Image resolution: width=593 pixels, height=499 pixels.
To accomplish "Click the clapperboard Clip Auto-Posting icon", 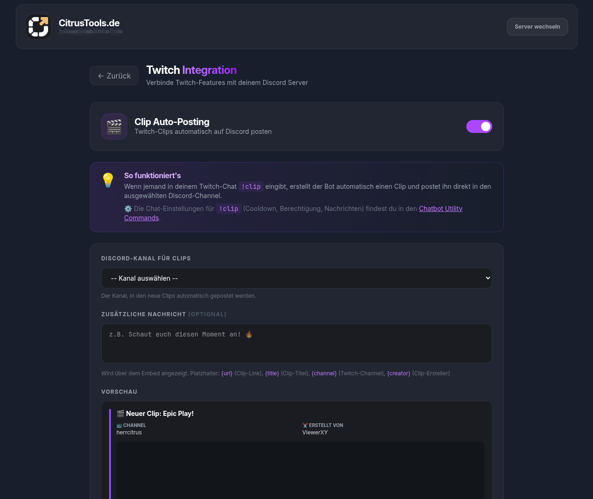I will pyautogui.click(x=114, y=126).
